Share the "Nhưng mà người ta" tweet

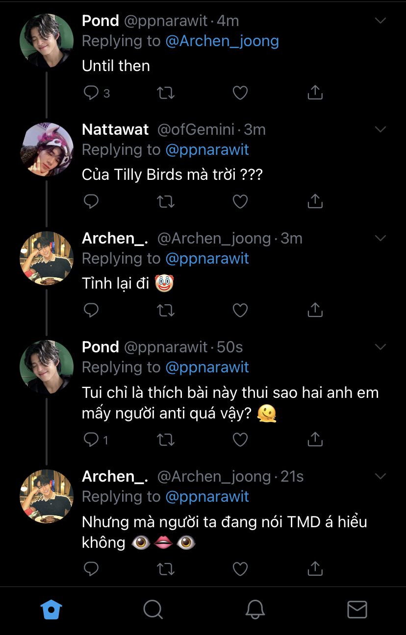(x=315, y=568)
